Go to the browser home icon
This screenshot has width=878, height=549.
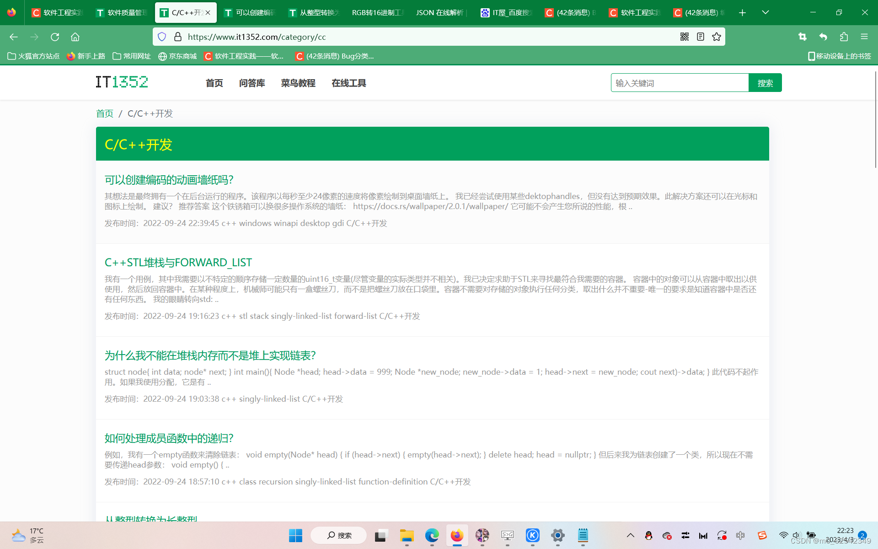[75, 37]
